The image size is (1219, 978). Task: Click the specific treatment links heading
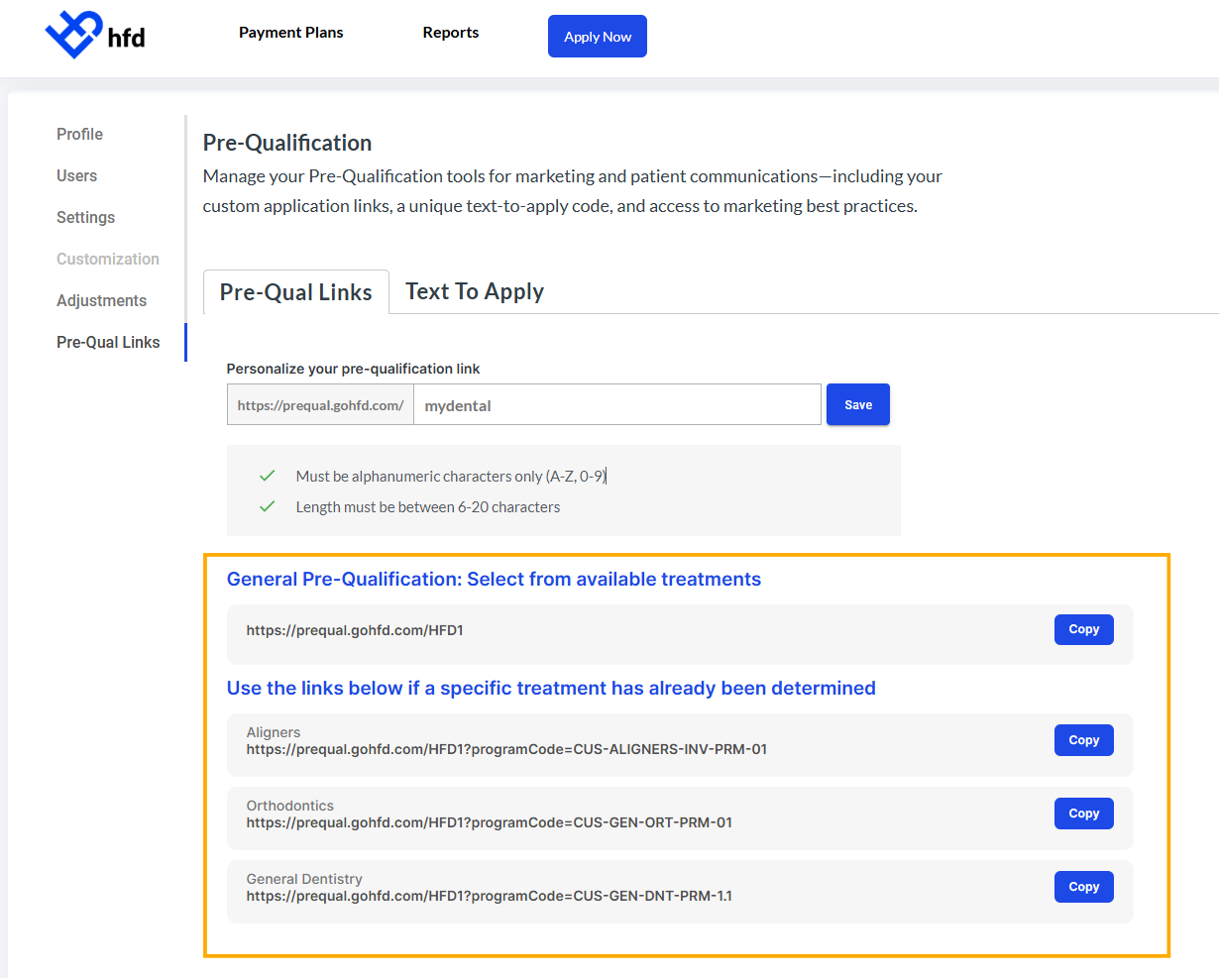coord(551,689)
